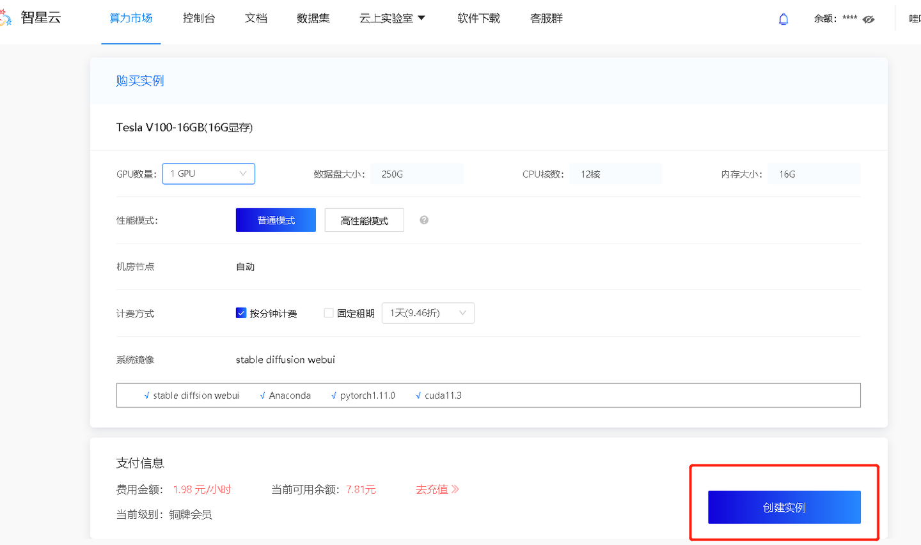
Task: Open the 软件下载 page
Action: click(x=479, y=19)
